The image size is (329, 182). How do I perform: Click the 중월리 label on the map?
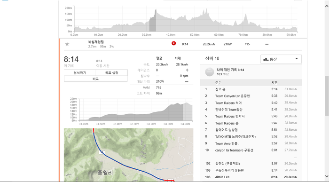[105, 173]
